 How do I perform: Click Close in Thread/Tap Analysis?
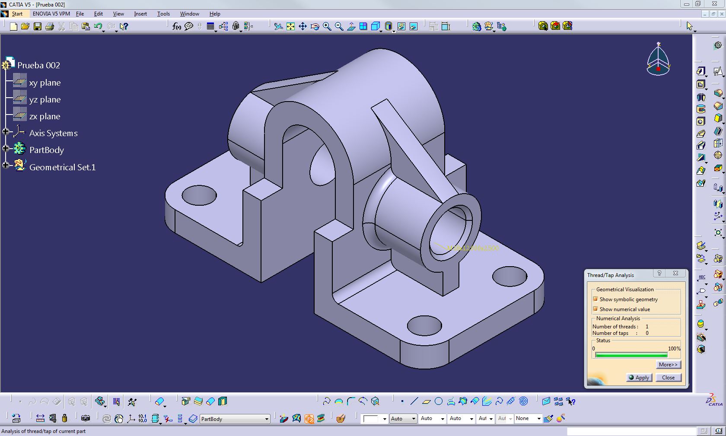668,377
